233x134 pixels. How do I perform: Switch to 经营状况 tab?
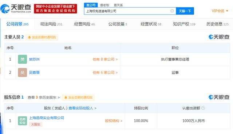pyautogui.click(x=151, y=24)
